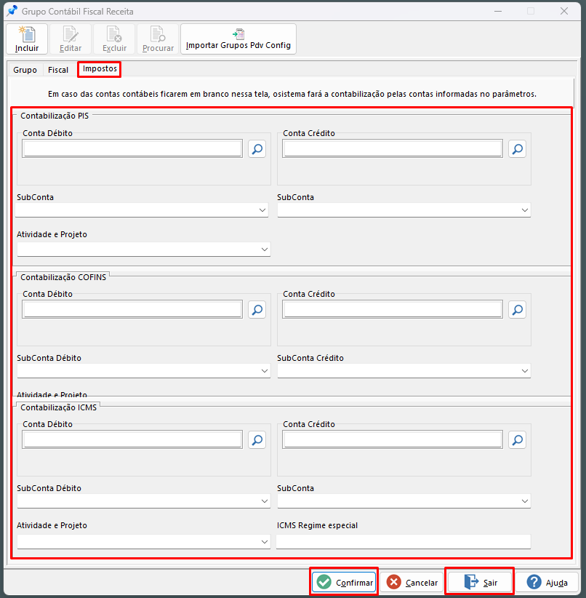This screenshot has height=598, width=586.
Task: Open ICMS right SubConta dropdown
Action: tap(404, 501)
